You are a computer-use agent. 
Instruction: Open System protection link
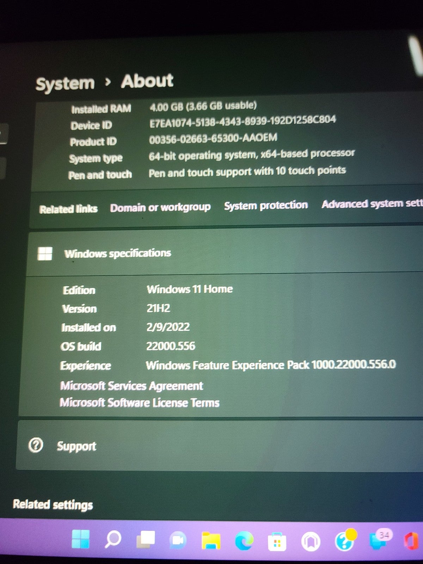point(266,205)
